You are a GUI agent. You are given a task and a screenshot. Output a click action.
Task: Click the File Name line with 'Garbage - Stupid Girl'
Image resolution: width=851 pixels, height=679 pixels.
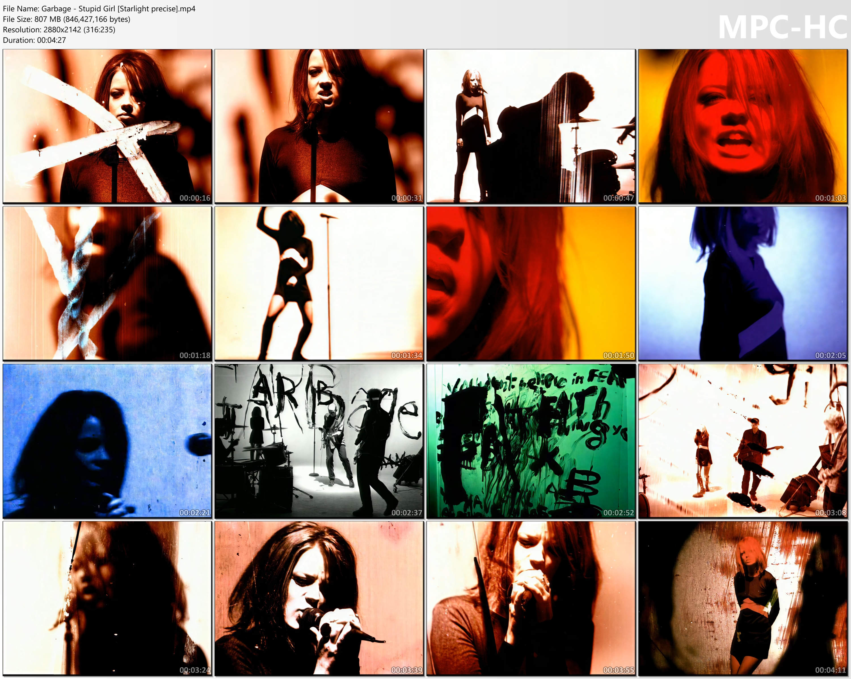pyautogui.click(x=99, y=9)
